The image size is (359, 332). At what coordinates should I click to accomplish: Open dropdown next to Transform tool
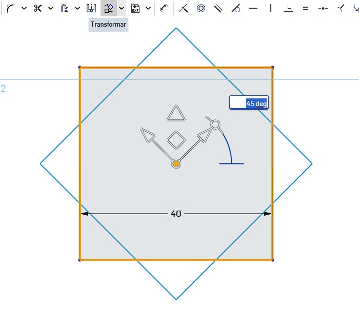[122, 8]
